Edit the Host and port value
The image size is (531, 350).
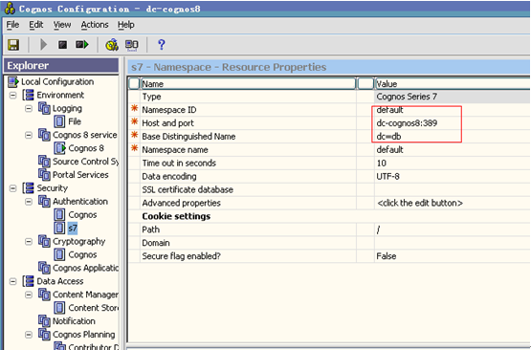[453, 122]
